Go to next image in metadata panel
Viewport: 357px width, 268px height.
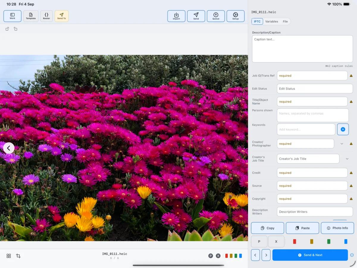[x=266, y=255]
